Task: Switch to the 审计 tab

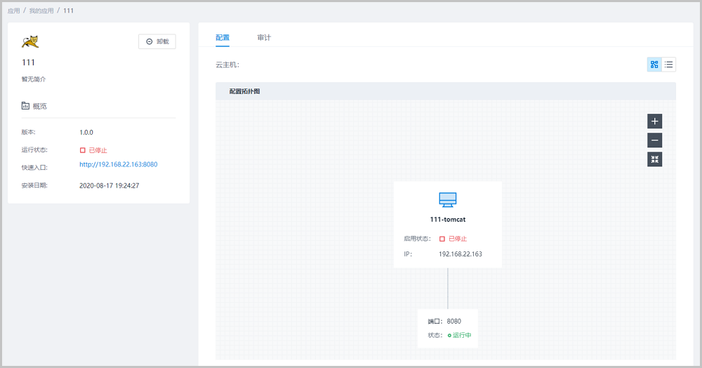Action: tap(264, 37)
